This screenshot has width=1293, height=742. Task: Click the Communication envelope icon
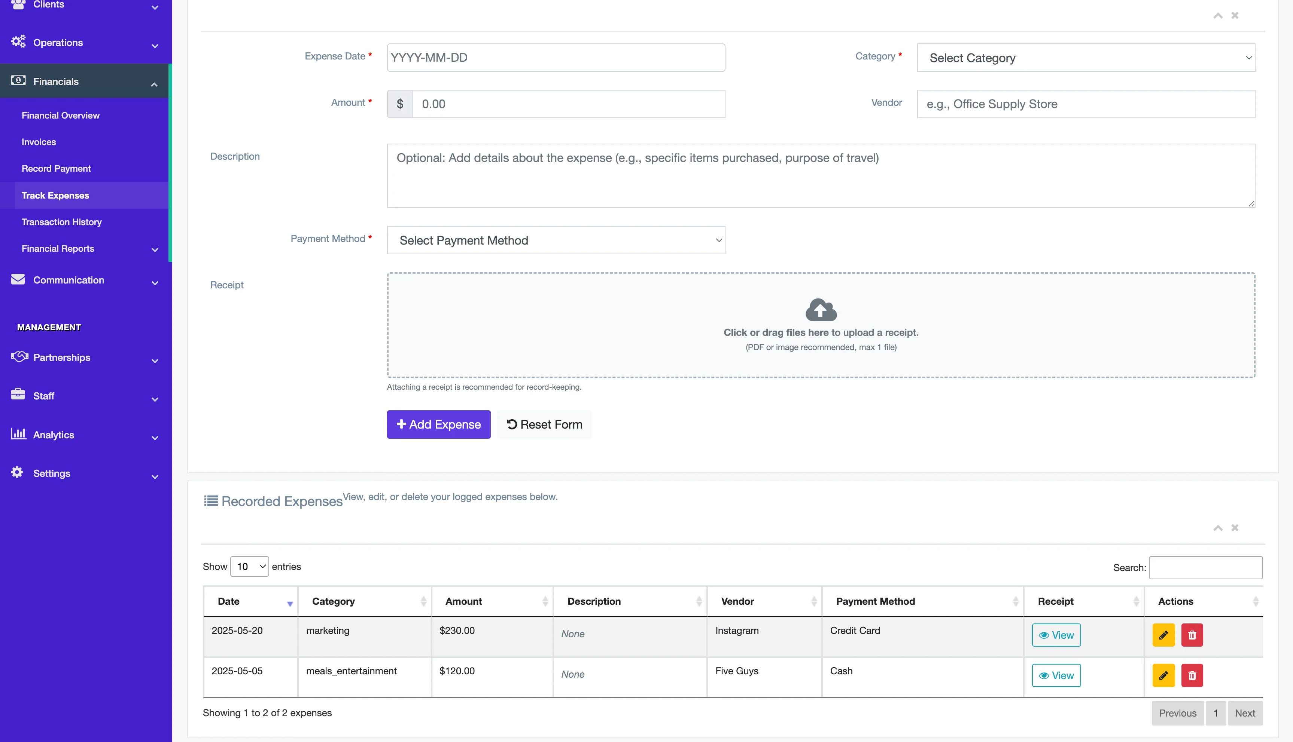18,279
